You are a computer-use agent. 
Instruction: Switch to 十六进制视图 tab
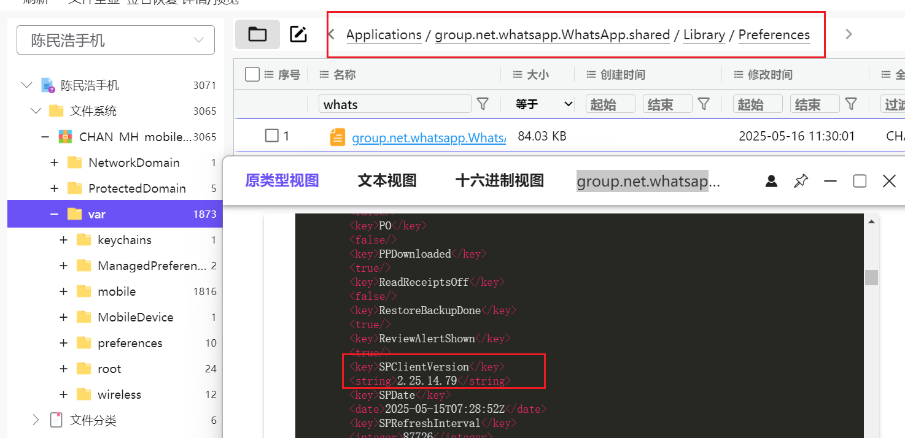(x=499, y=181)
